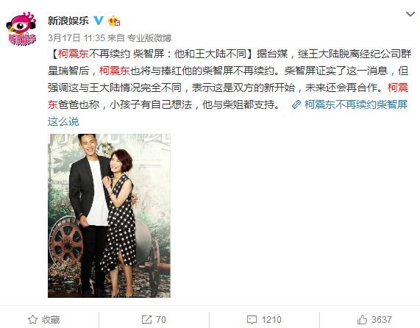Image resolution: width=420 pixels, height=328 pixels.
Task: Enlarge the photo of the couple
Action: [x=109, y=215]
